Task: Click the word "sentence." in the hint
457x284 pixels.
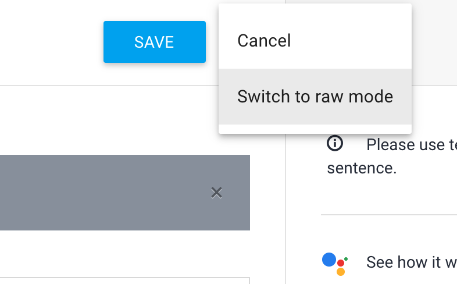Action: (x=362, y=169)
